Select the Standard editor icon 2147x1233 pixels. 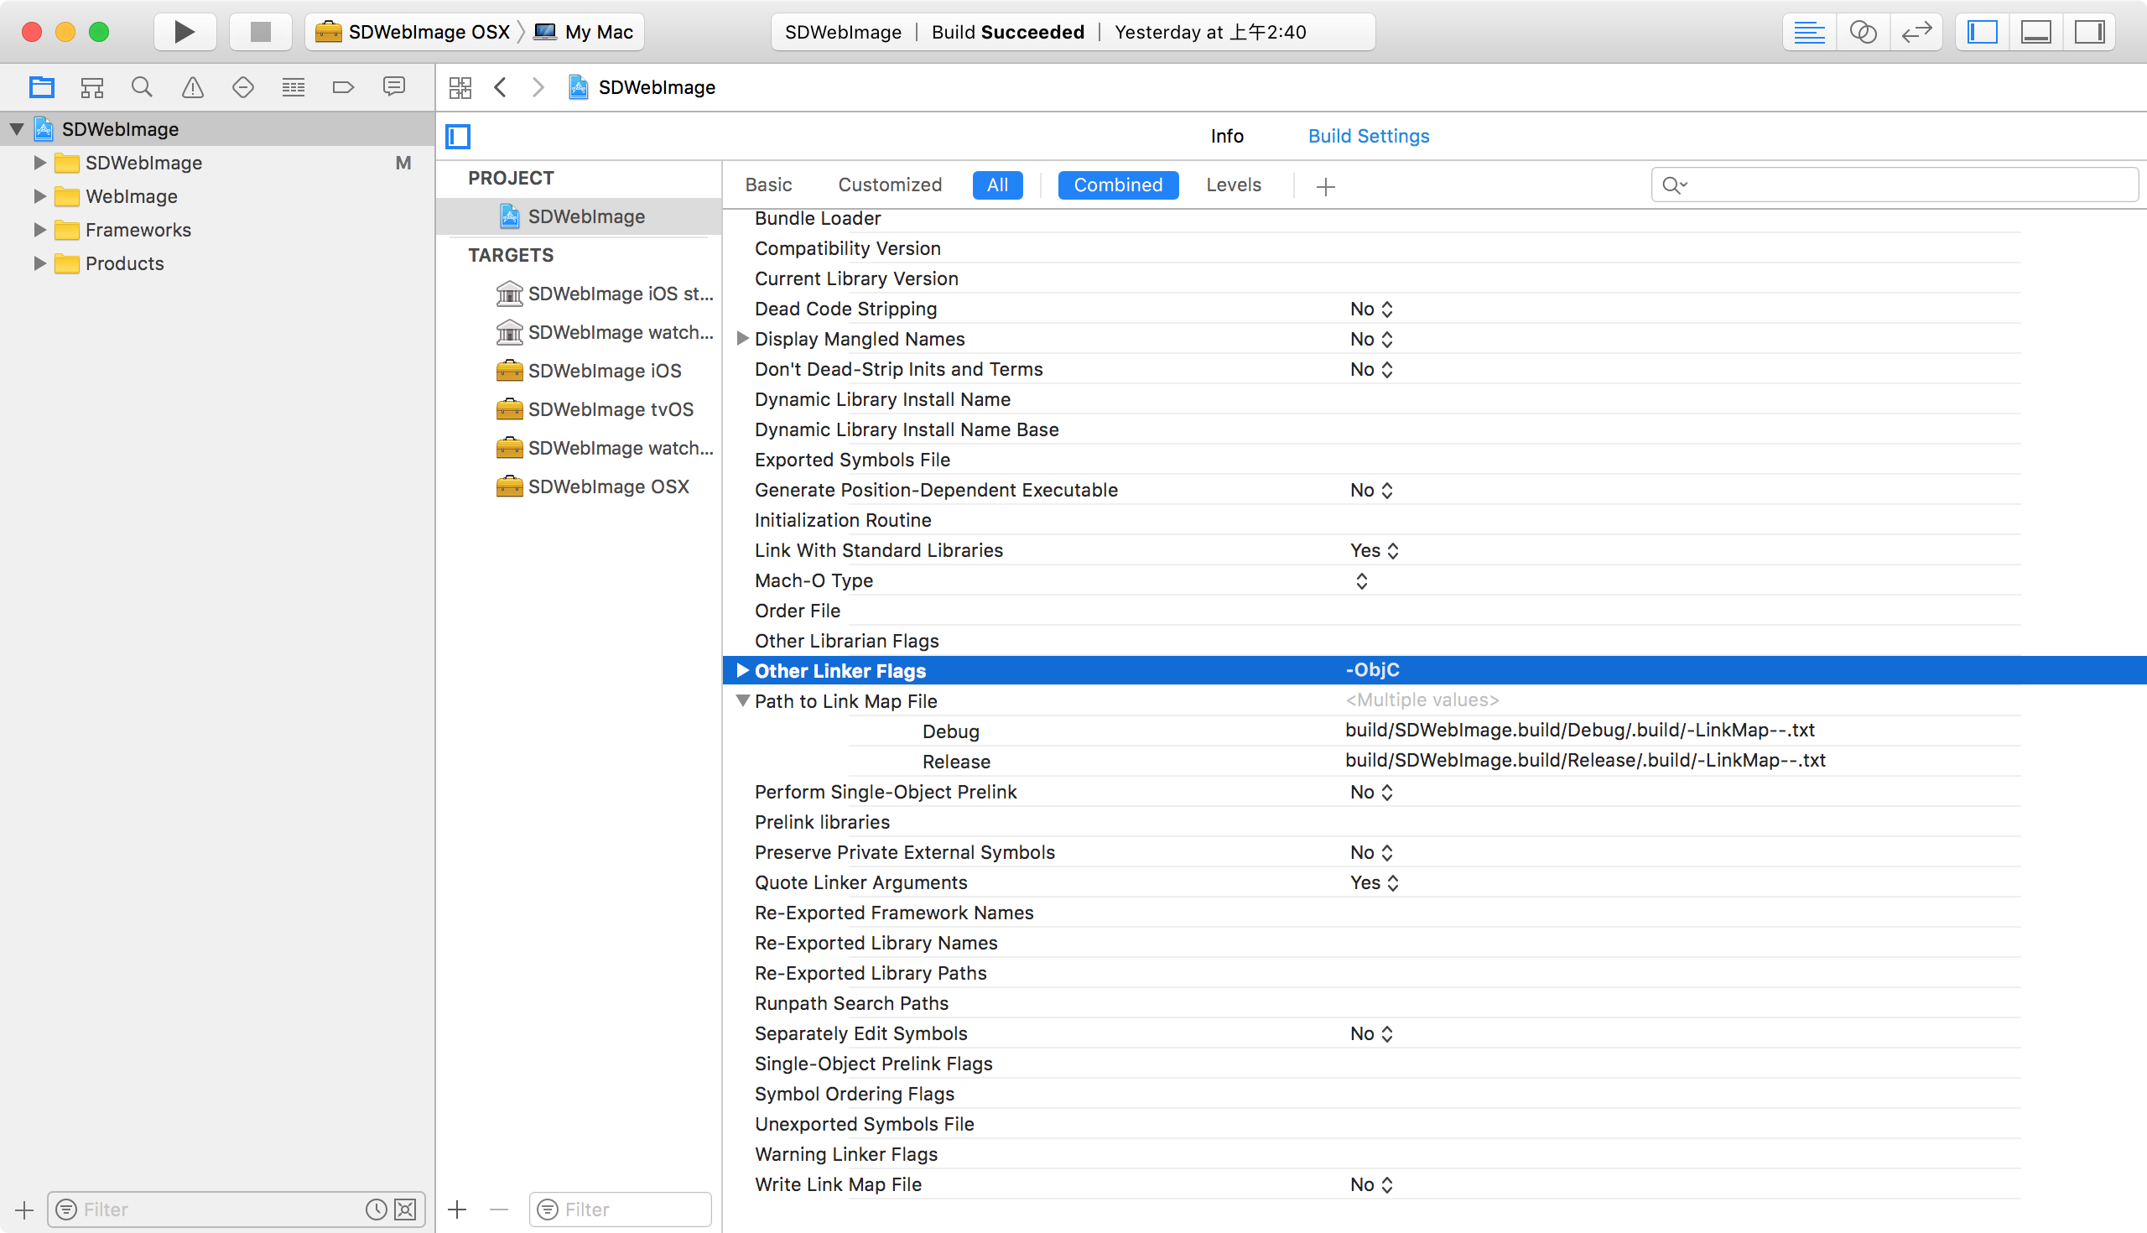tap(1809, 32)
